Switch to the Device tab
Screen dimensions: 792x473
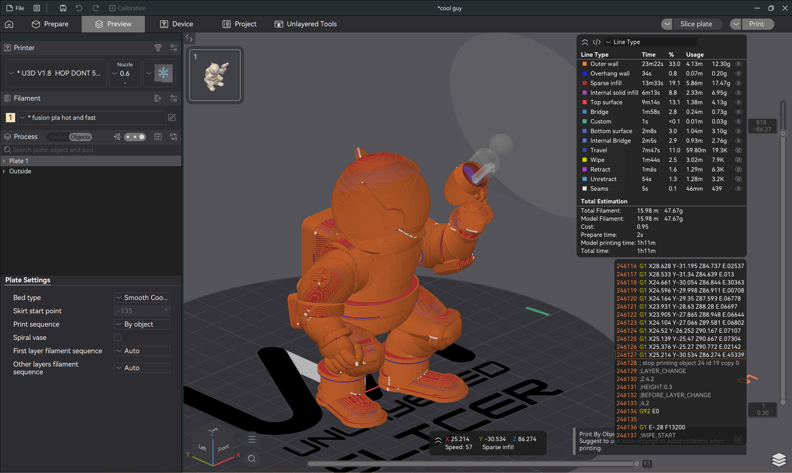(x=176, y=24)
